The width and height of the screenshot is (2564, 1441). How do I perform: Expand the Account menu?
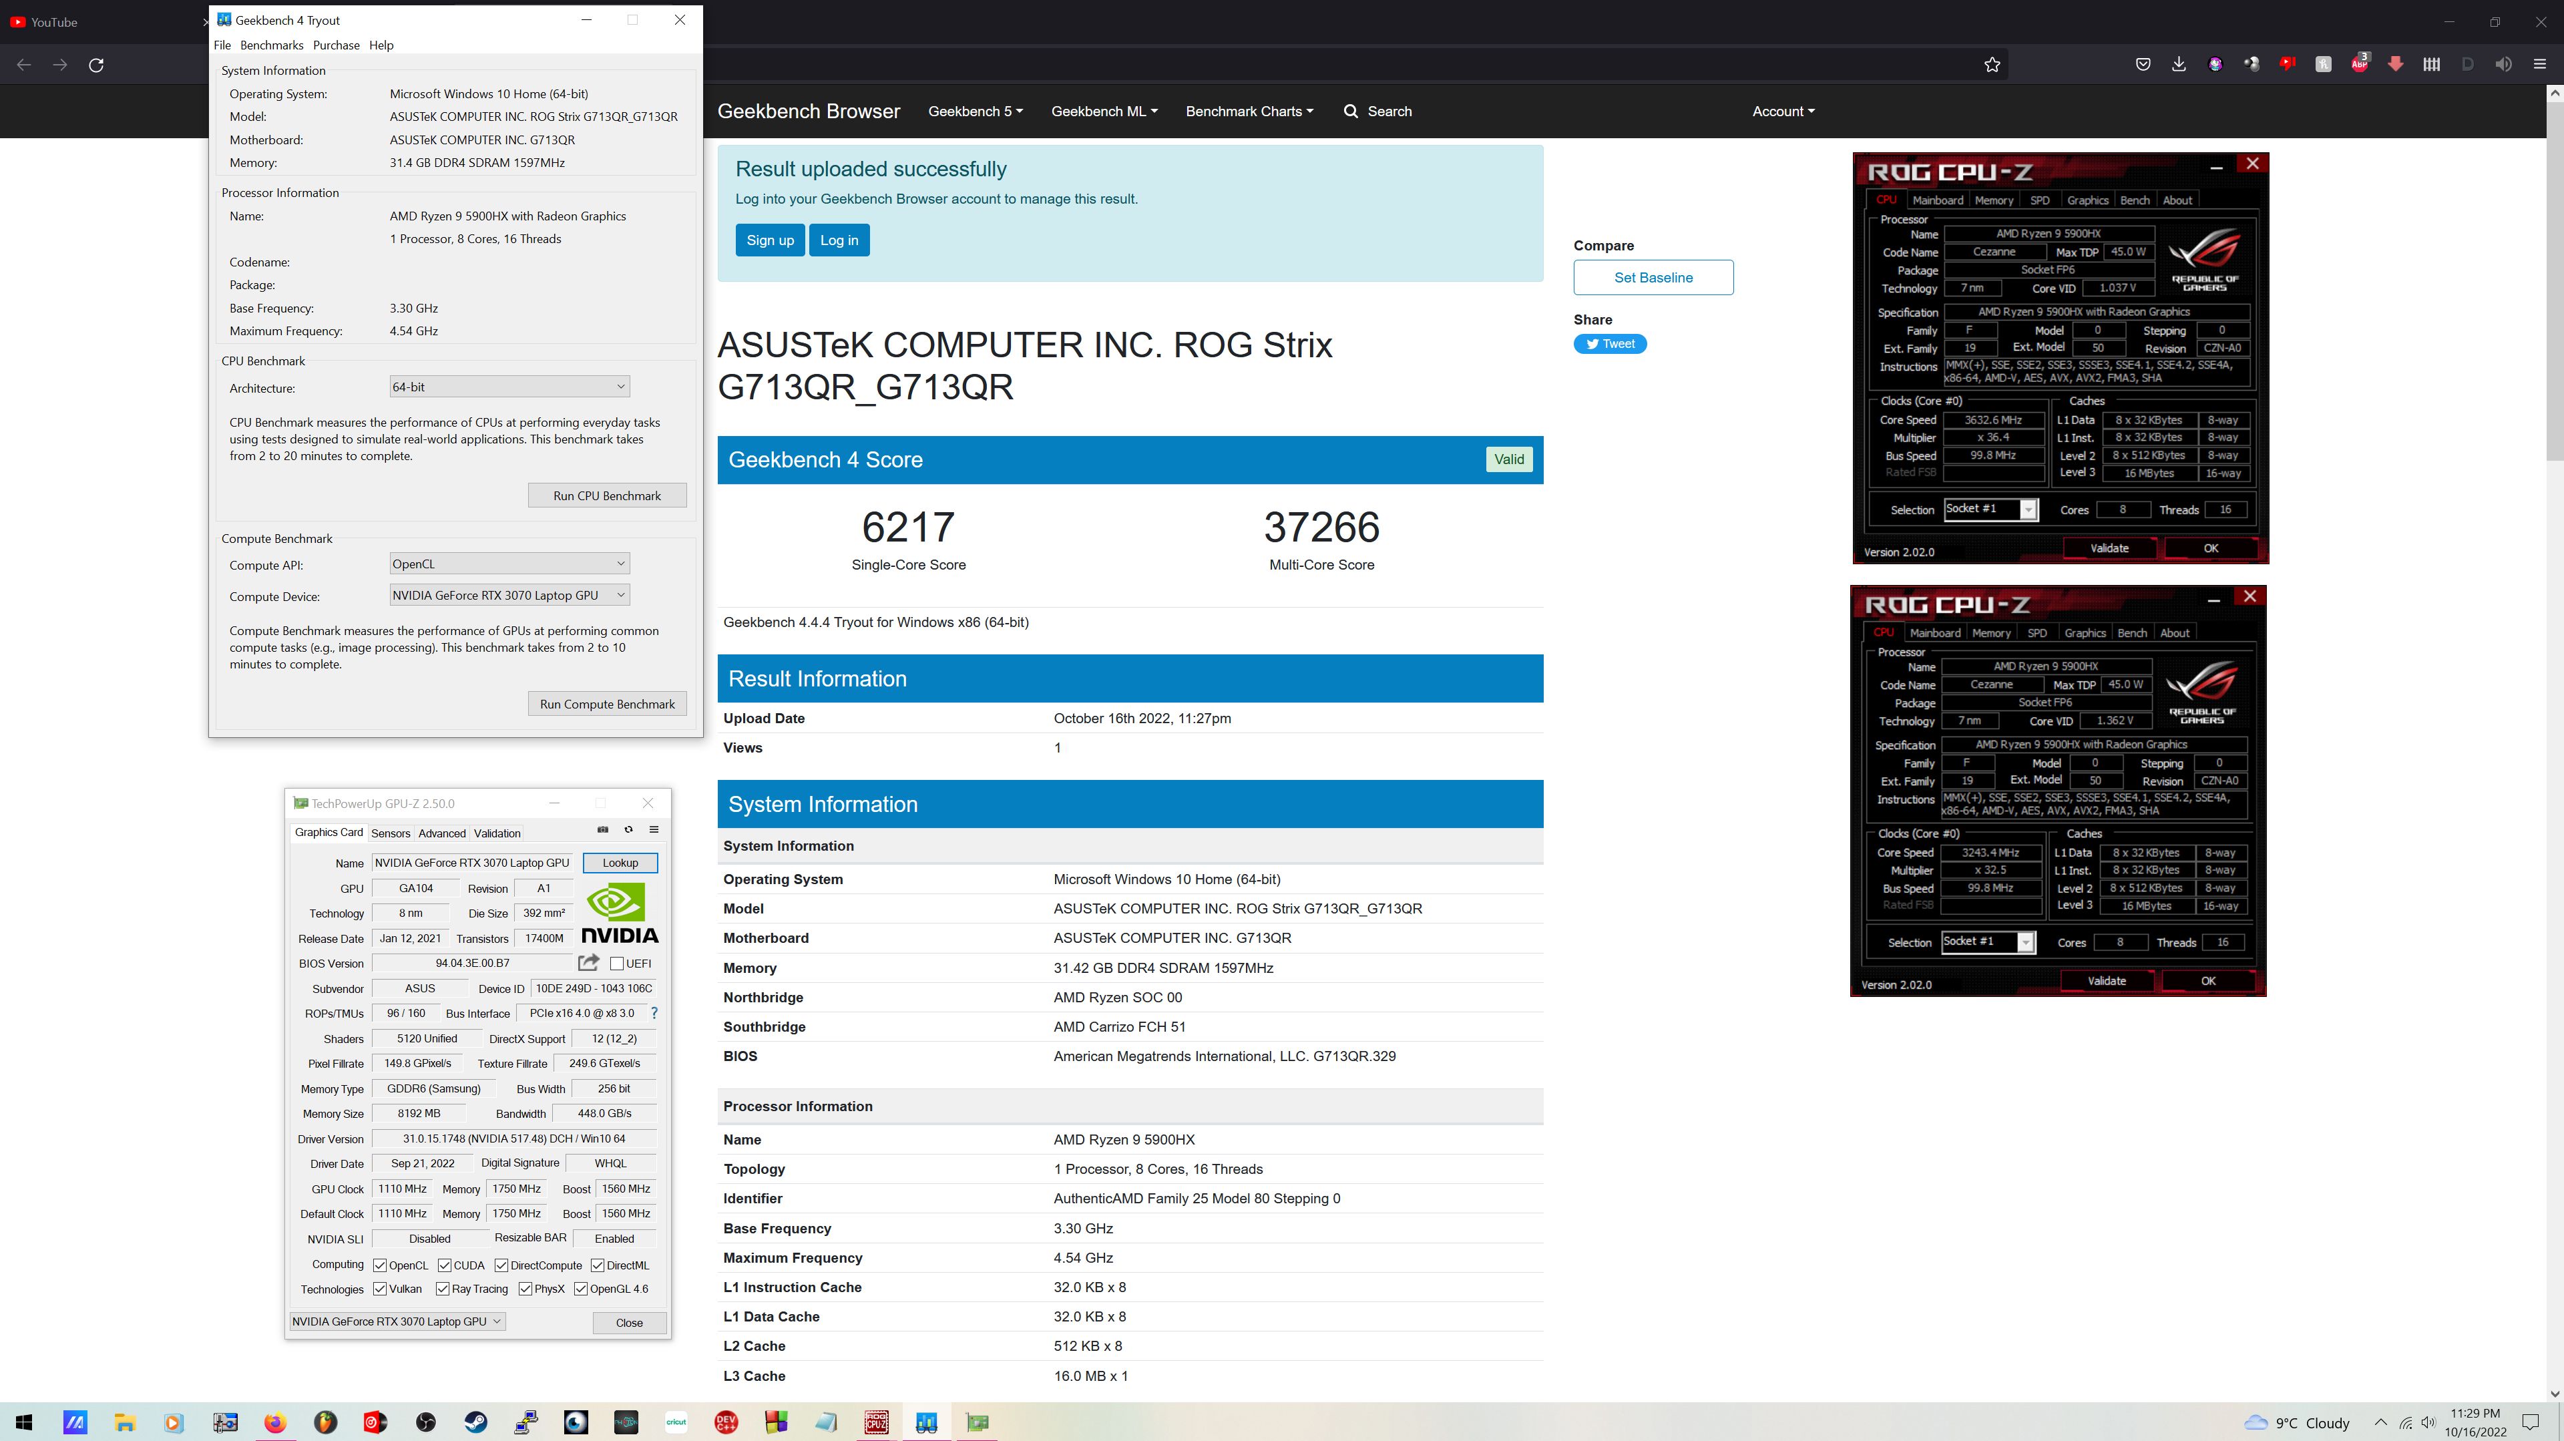pyautogui.click(x=1783, y=112)
